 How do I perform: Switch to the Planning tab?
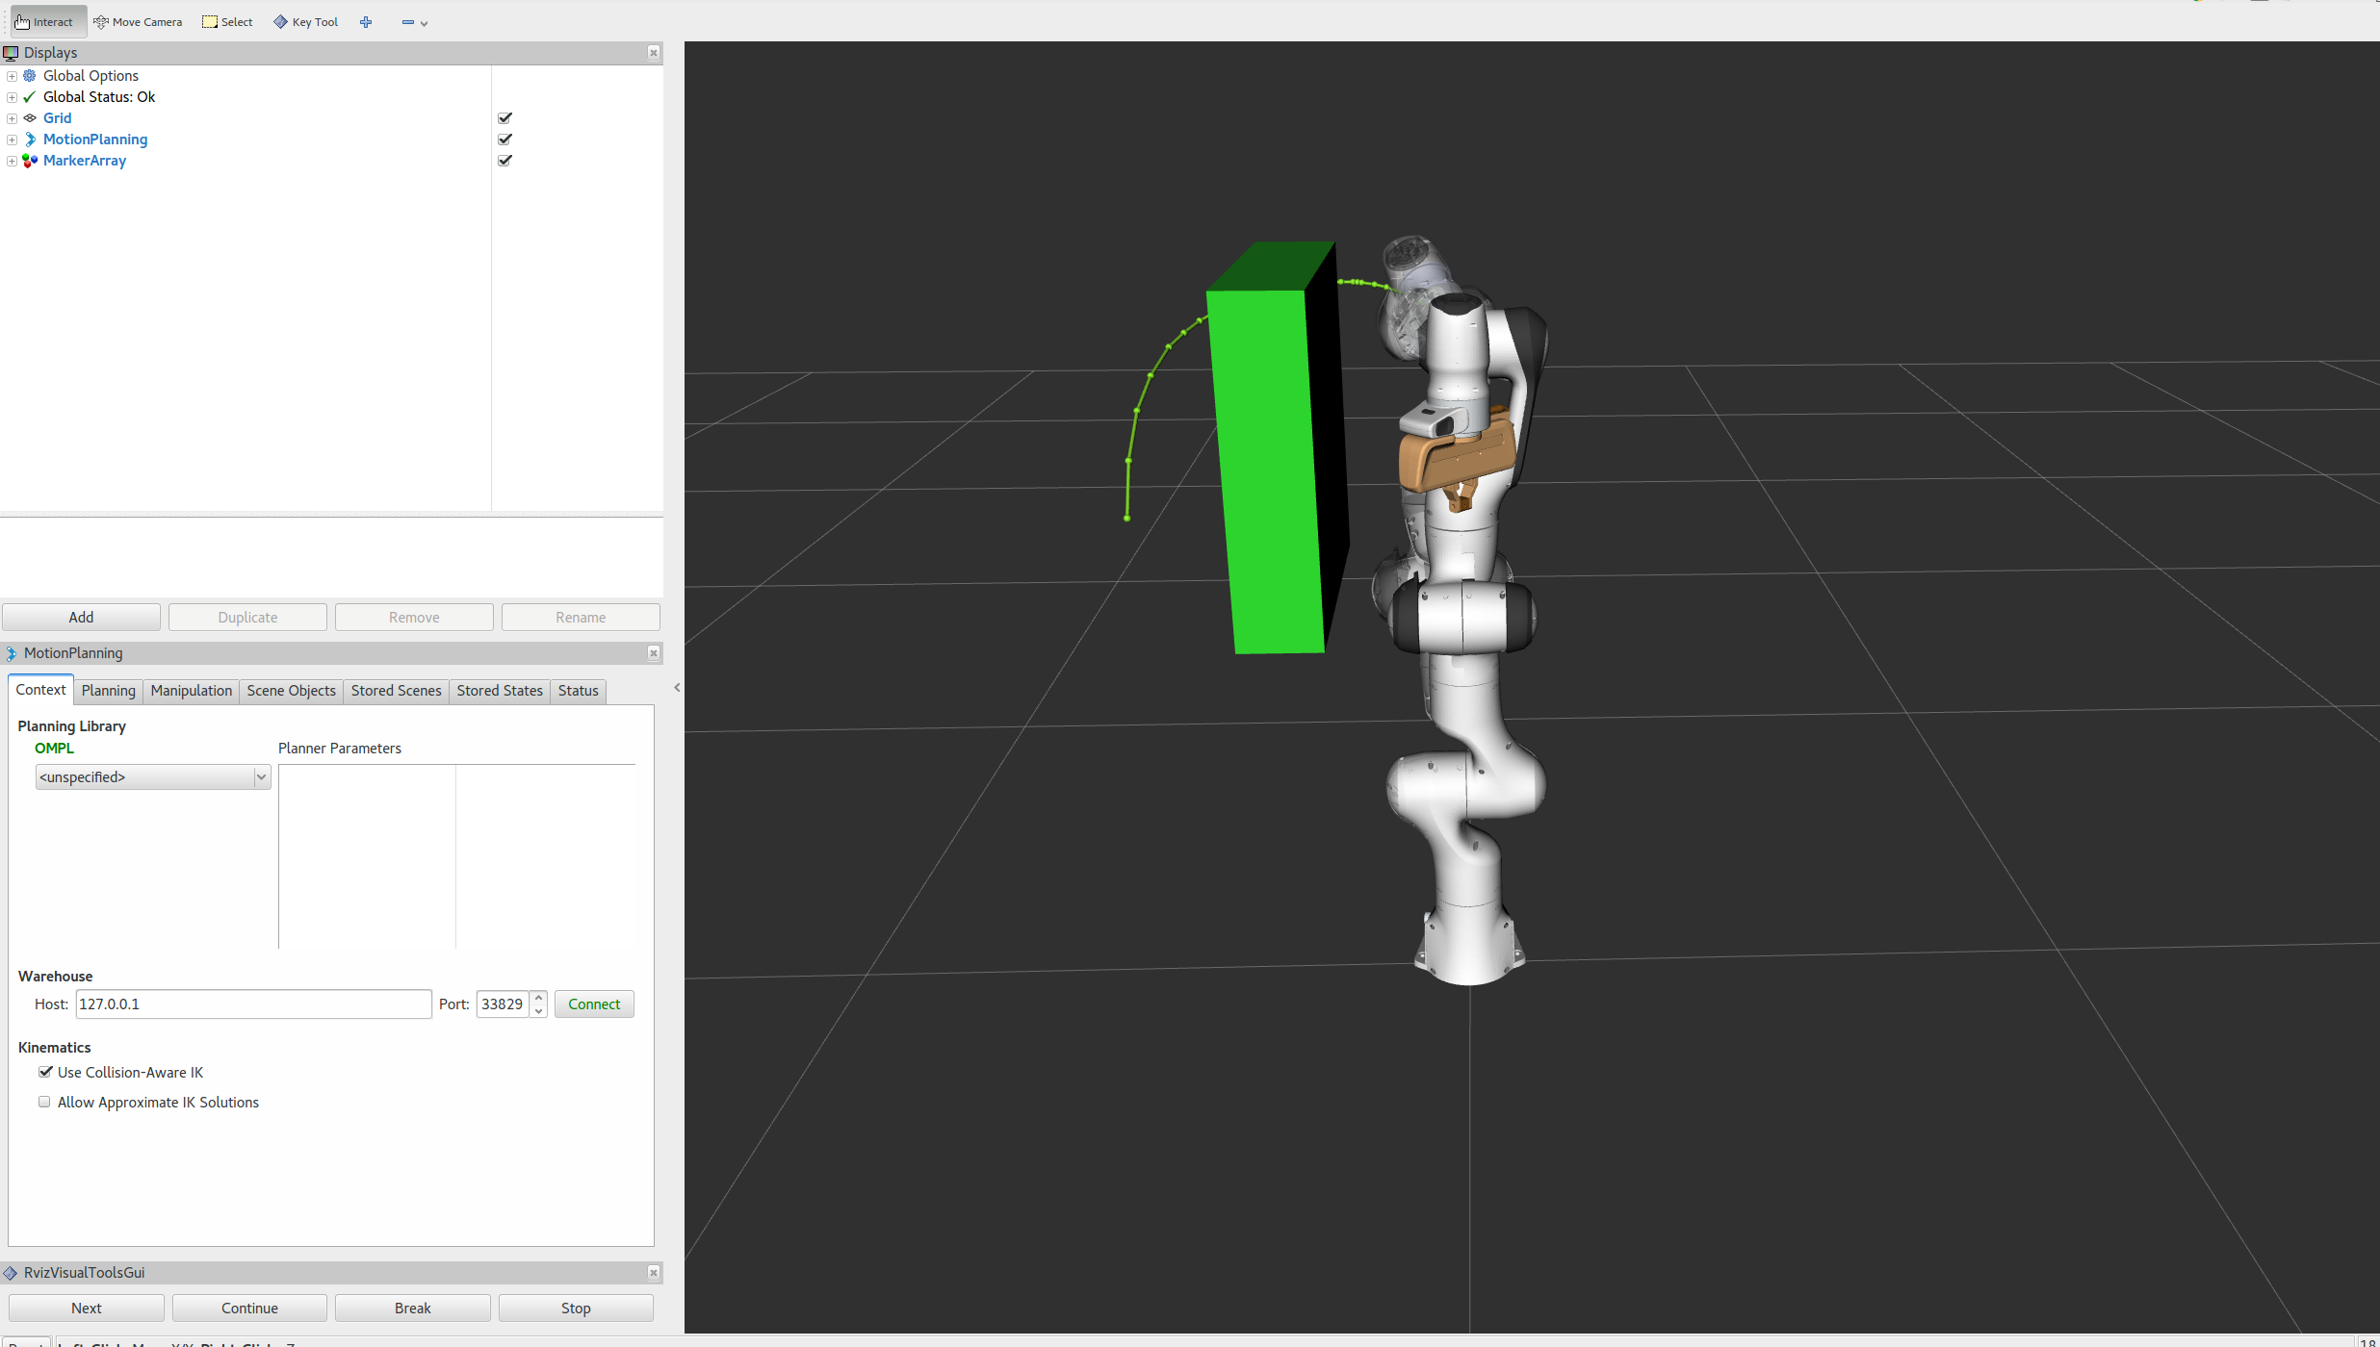106,689
